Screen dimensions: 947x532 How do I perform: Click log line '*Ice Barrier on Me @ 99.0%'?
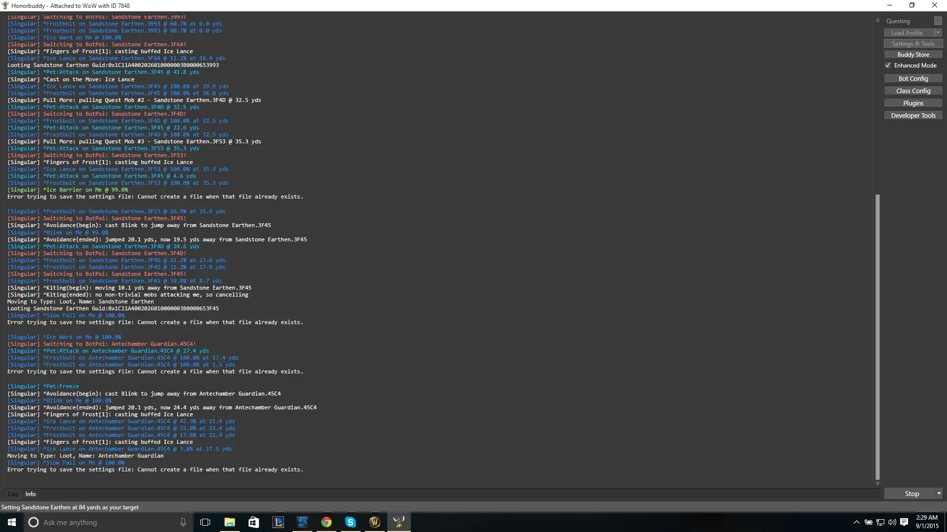tap(68, 190)
